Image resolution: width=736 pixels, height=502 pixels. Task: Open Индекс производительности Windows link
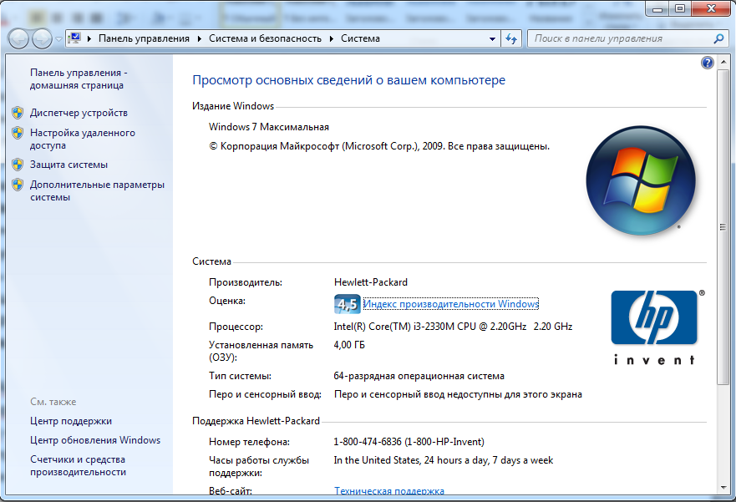(x=451, y=304)
